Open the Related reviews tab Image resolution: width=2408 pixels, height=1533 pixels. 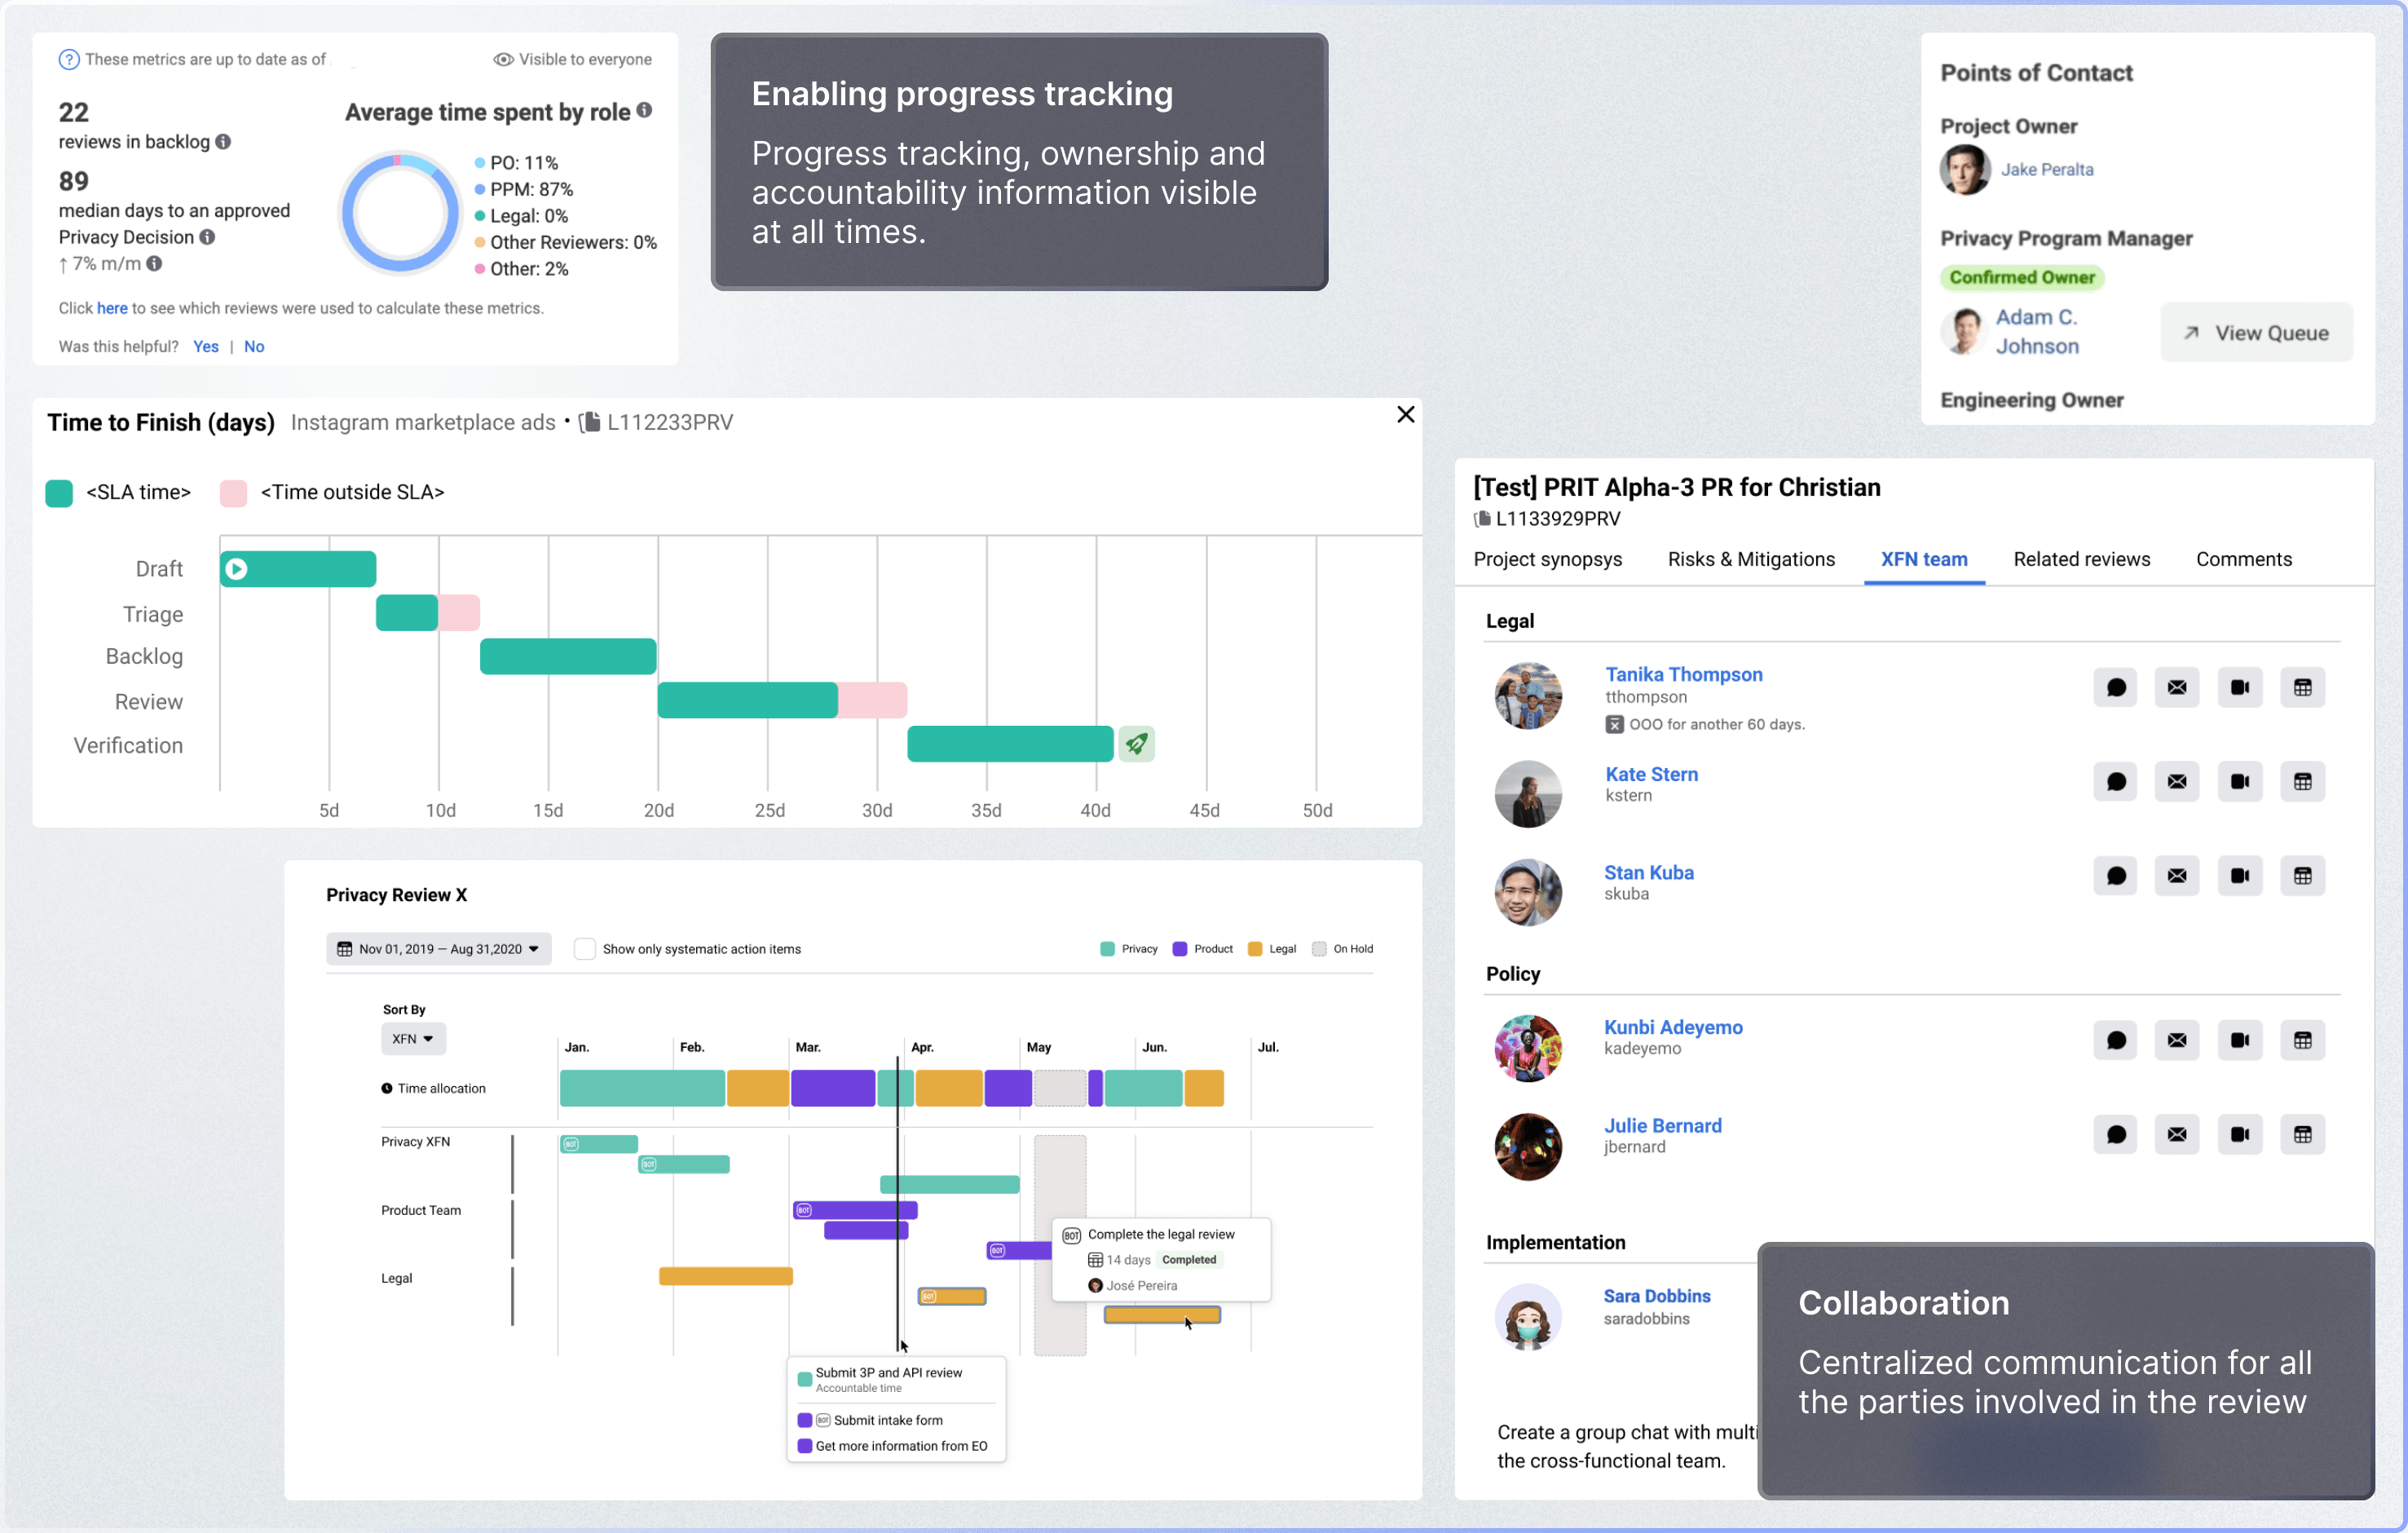2081,559
